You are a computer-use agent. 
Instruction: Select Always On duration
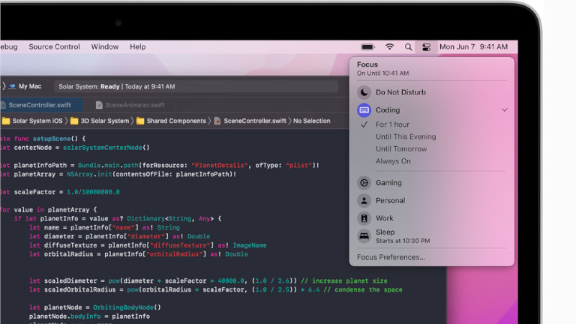coord(393,161)
